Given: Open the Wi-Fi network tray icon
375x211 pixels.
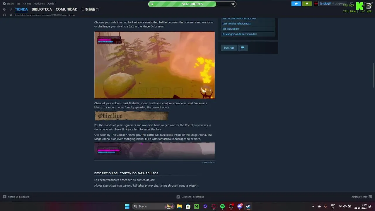Looking at the screenshot, I should pyautogui.click(x=340, y=206).
